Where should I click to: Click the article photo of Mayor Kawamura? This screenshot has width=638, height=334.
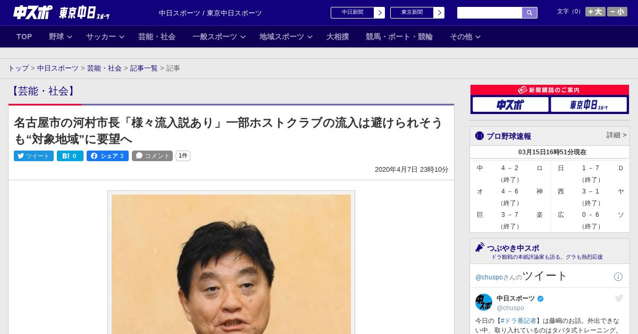[231, 264]
